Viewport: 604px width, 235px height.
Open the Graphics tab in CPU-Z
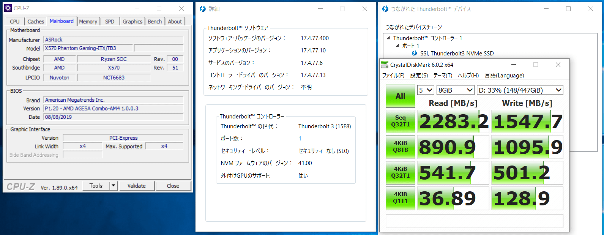tap(132, 22)
